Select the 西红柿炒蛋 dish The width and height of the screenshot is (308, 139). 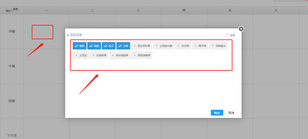click(142, 46)
